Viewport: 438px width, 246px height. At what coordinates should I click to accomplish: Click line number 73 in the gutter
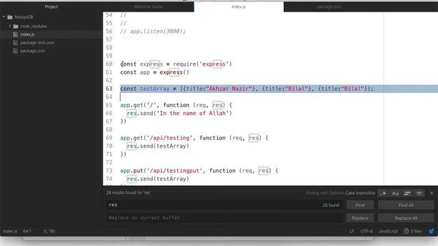click(x=109, y=171)
